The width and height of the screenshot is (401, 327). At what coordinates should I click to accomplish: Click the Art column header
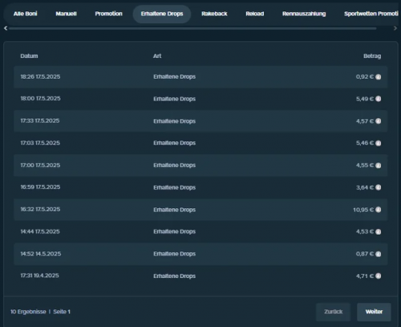pyautogui.click(x=157, y=56)
